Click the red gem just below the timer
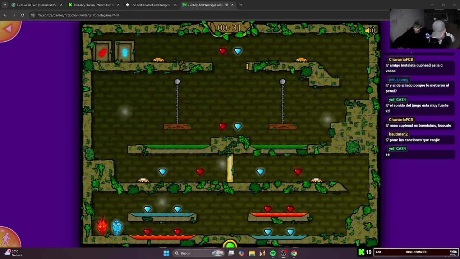 click(222, 51)
